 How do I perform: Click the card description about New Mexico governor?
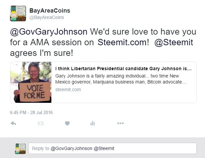click(121, 79)
